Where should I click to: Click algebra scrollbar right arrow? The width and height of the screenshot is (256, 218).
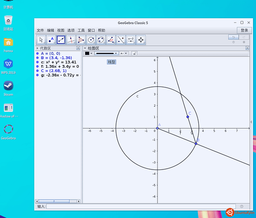[x=79, y=201]
